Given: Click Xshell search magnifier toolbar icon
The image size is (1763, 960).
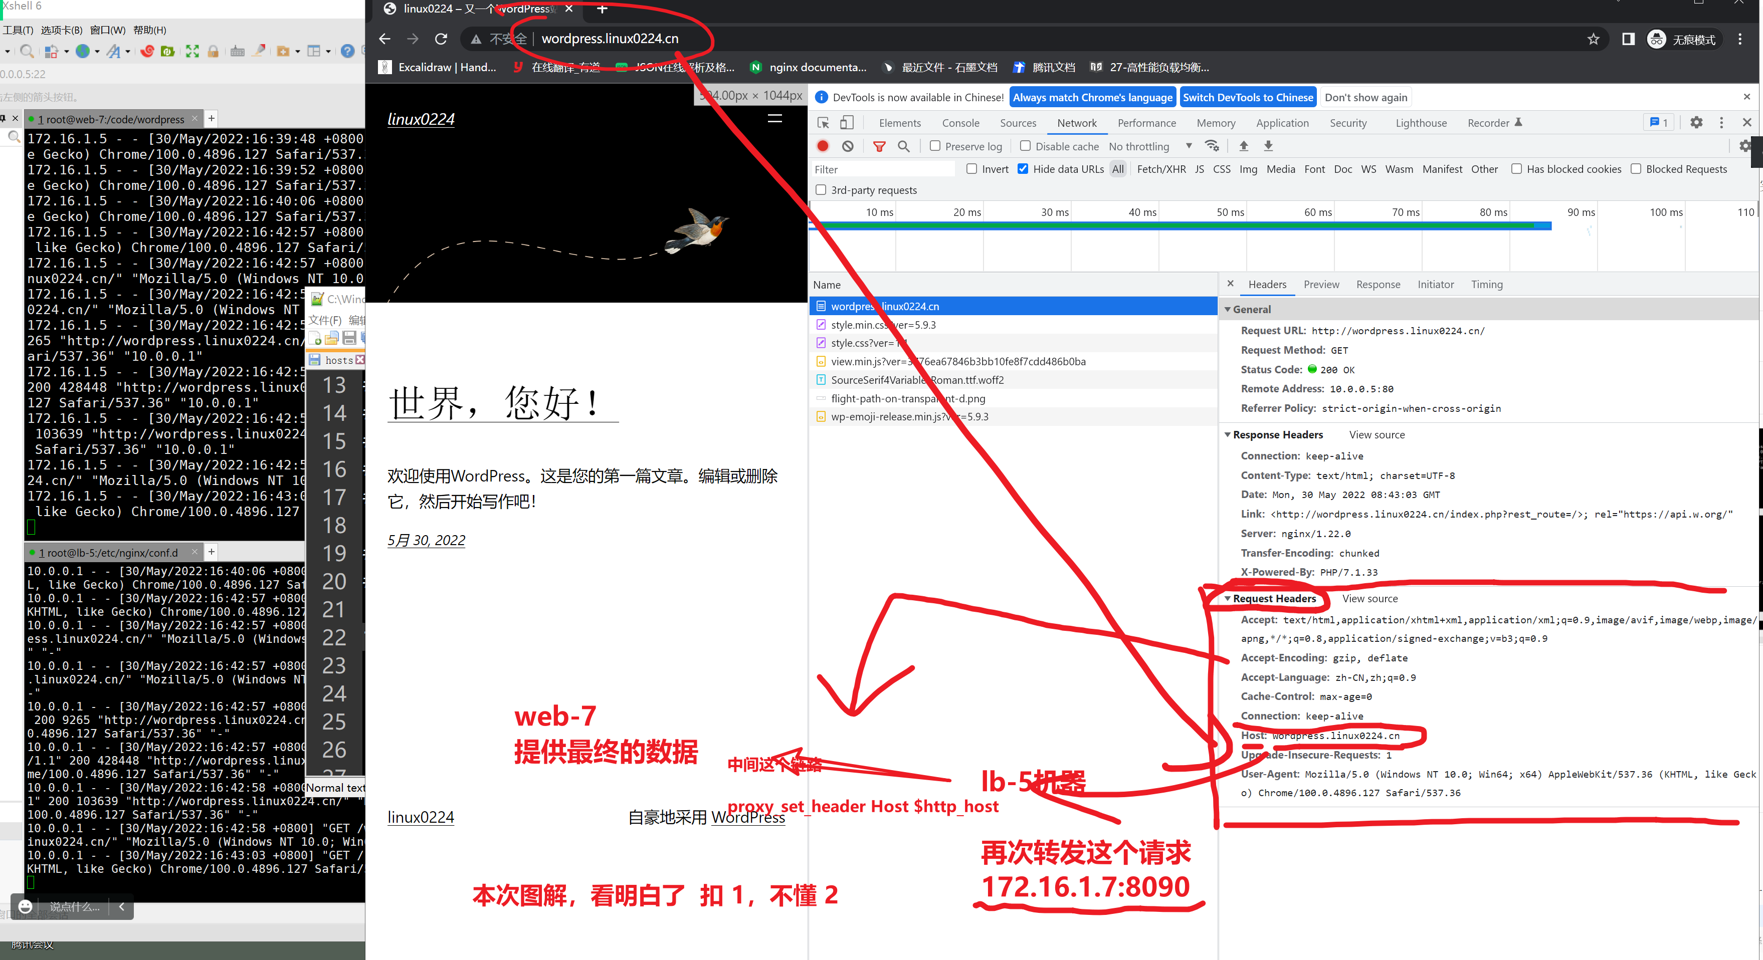Looking at the screenshot, I should [x=27, y=51].
